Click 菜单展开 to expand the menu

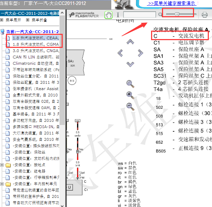(x=13, y=20)
